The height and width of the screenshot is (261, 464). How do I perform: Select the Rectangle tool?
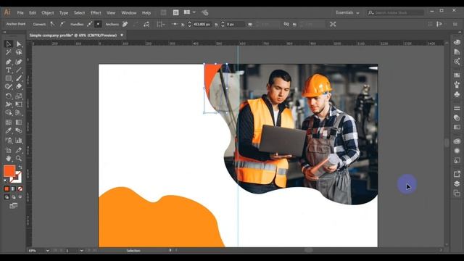pos(8,78)
